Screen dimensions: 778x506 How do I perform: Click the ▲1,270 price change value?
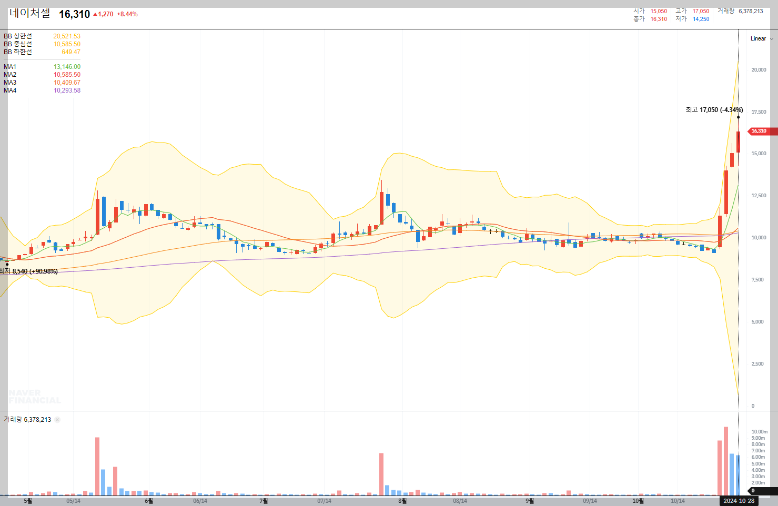pos(103,14)
